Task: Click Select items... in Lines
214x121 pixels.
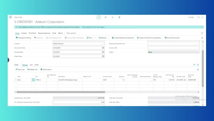Action: pos(46,70)
